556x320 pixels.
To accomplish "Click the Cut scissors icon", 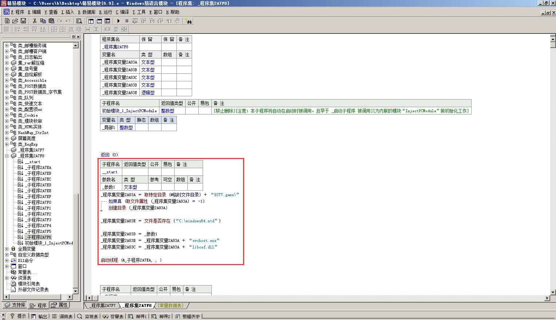I will pos(35,21).
